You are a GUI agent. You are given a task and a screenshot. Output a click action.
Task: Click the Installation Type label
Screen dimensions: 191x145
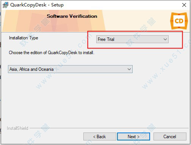click(23, 38)
